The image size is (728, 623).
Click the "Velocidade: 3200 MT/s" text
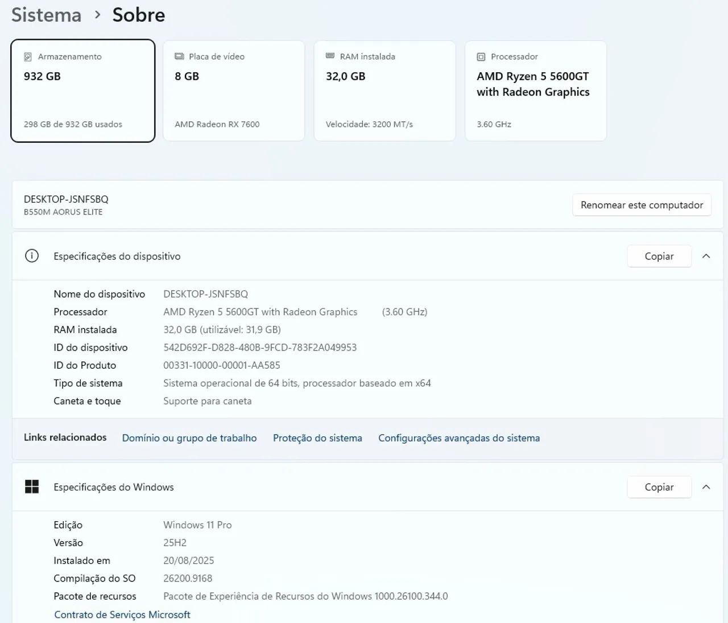coord(369,124)
